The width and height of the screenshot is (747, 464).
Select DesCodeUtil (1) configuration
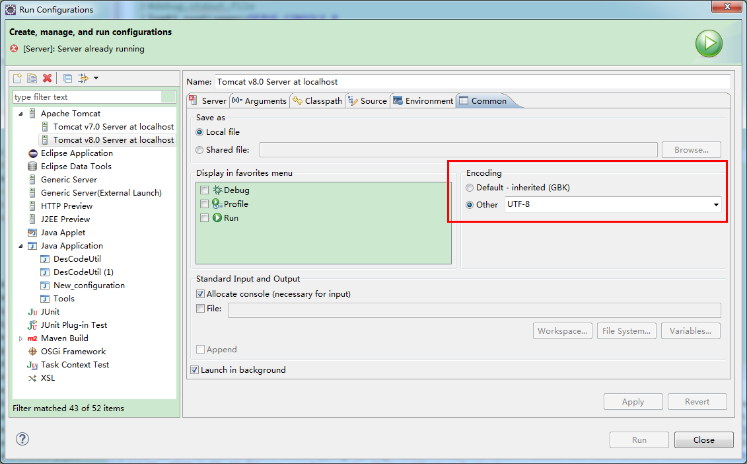[83, 272]
